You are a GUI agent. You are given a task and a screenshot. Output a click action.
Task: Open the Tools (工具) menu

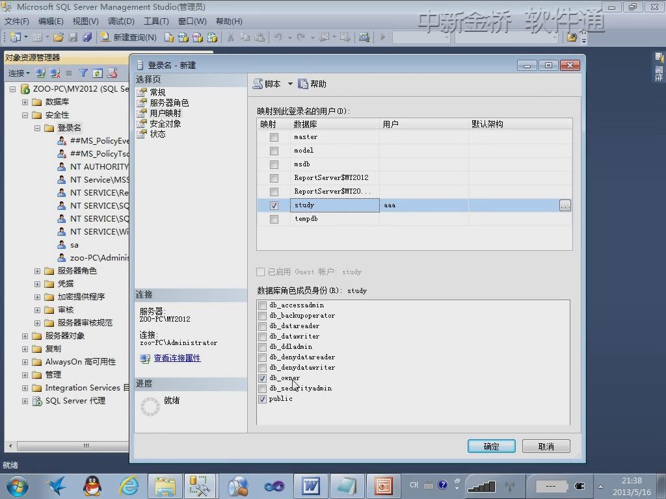[156, 21]
